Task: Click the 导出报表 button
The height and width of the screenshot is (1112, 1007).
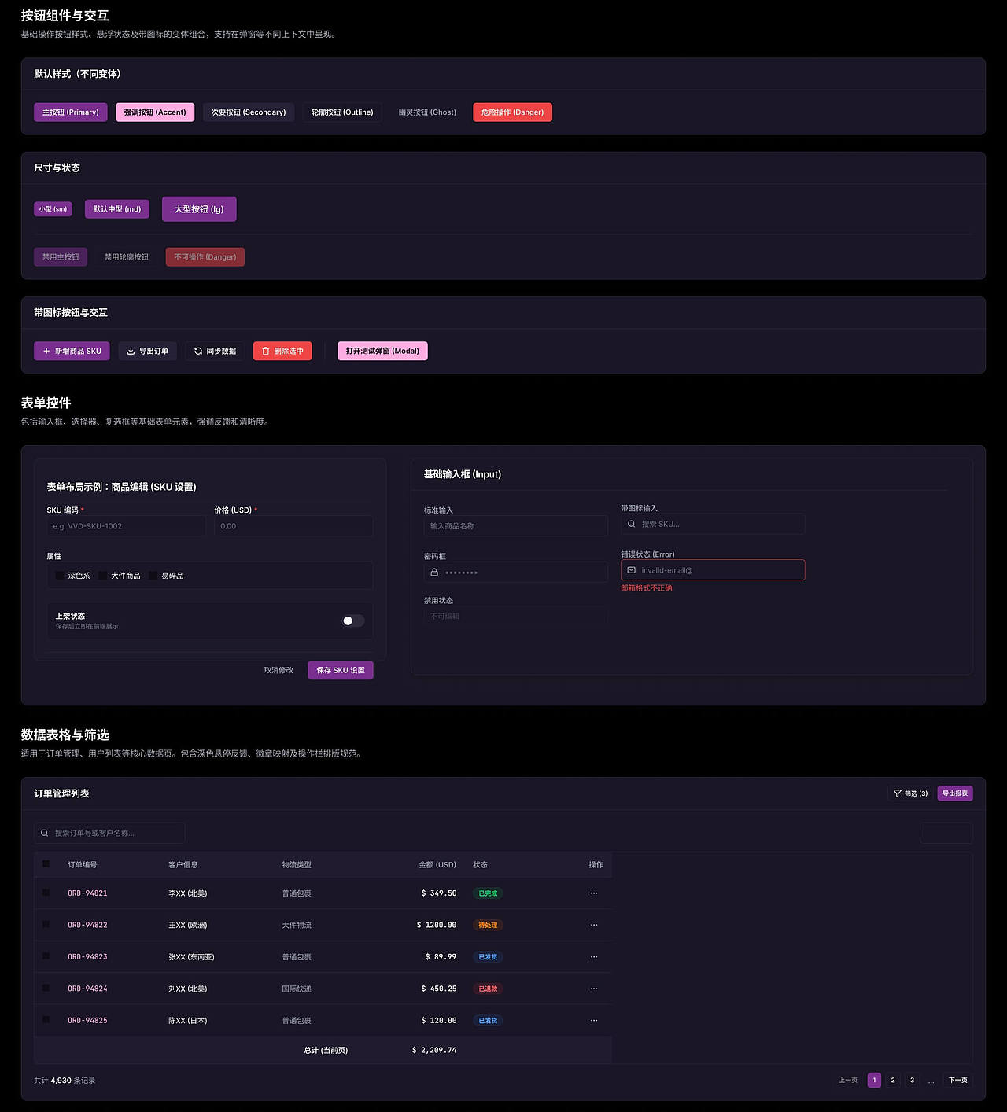Action: (955, 793)
